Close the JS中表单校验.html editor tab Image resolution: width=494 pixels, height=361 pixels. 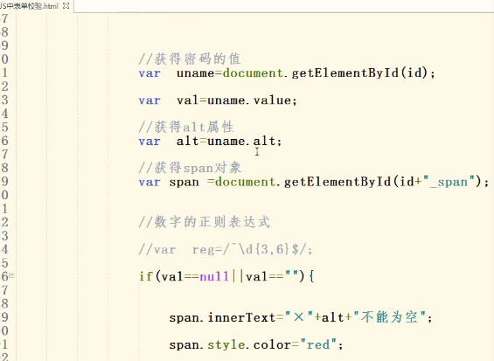pos(66,5)
